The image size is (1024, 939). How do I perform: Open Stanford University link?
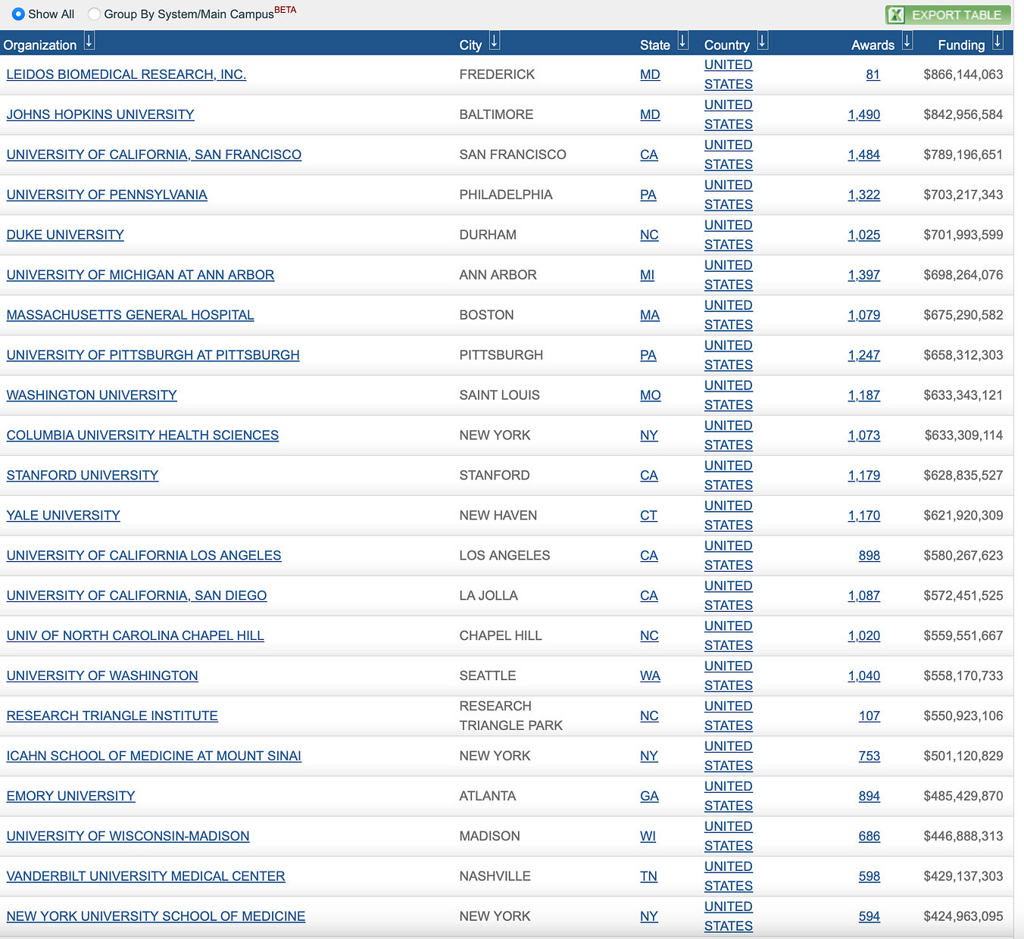[x=83, y=476]
